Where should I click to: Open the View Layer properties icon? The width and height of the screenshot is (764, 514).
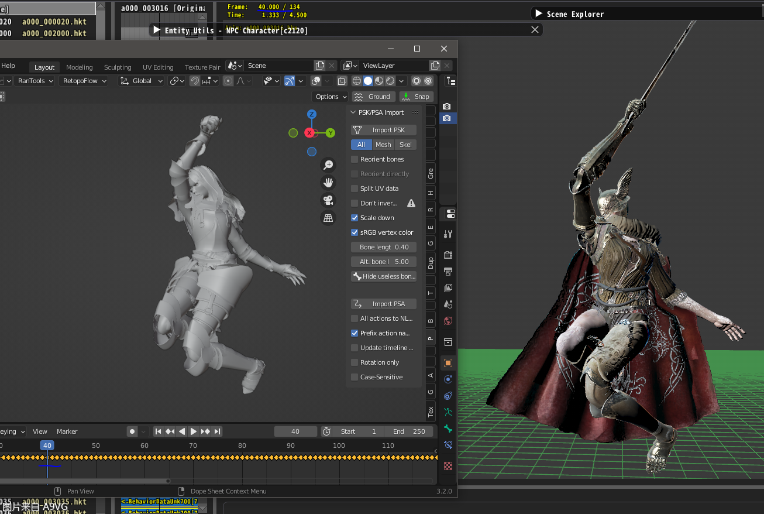[448, 288]
